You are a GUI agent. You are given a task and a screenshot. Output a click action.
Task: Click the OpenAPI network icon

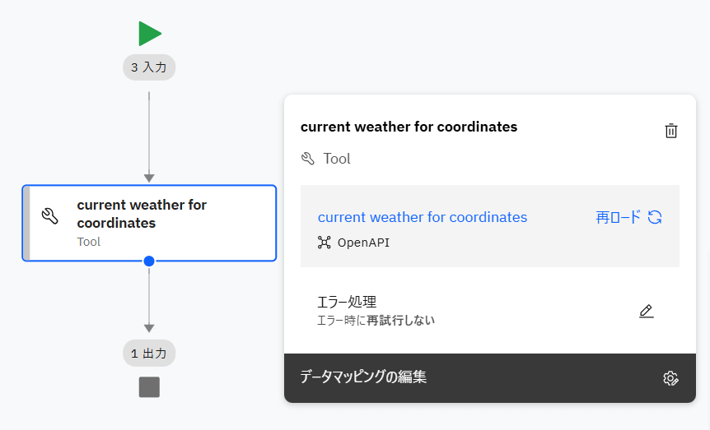325,243
